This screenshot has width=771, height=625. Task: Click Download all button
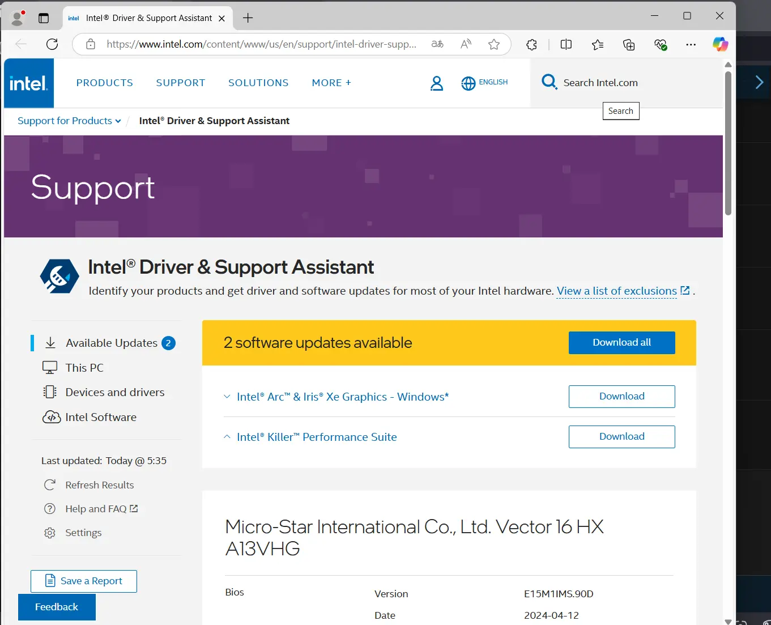coord(621,343)
